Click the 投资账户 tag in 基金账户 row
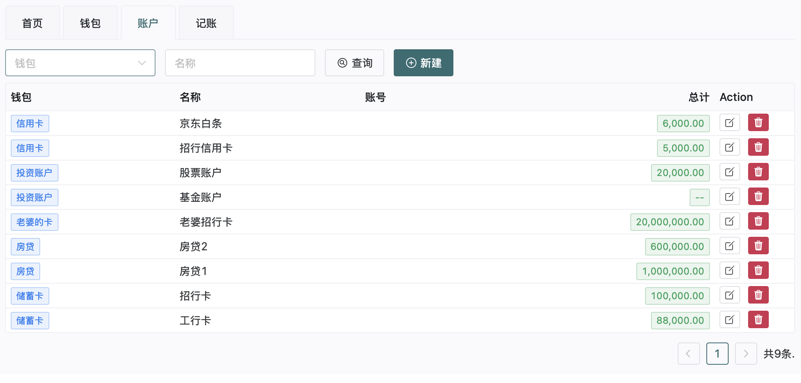This screenshot has height=383, width=801. pyautogui.click(x=35, y=197)
